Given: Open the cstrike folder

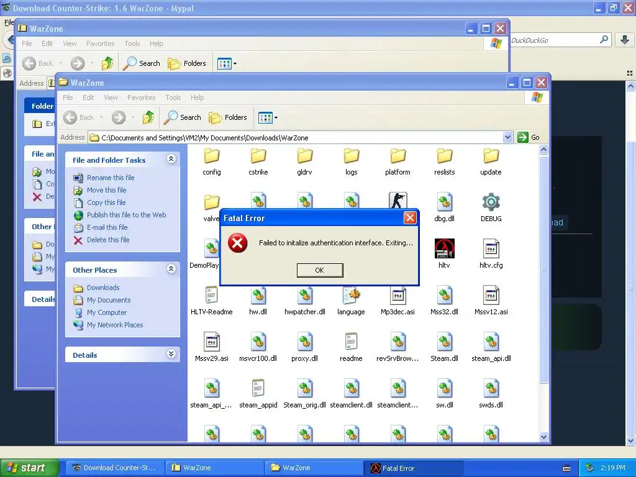Looking at the screenshot, I should tap(258, 161).
